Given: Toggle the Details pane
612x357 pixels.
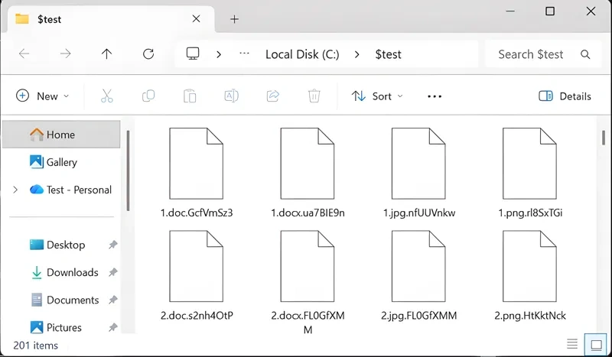Looking at the screenshot, I should pos(565,96).
